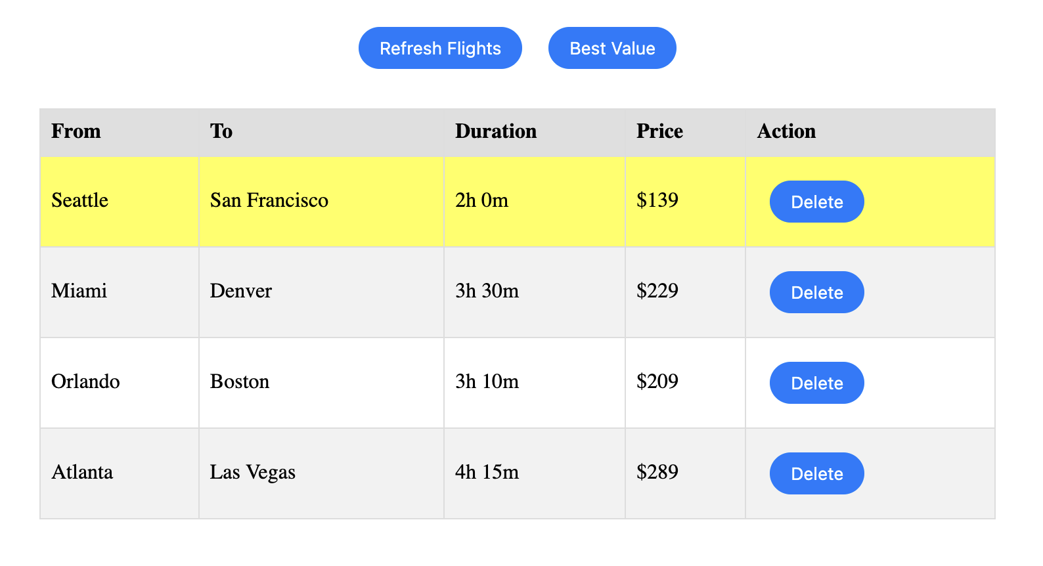Screen dimensions: 1043x566
Task: Click the 3h 30m duration cell
Action: (x=487, y=291)
